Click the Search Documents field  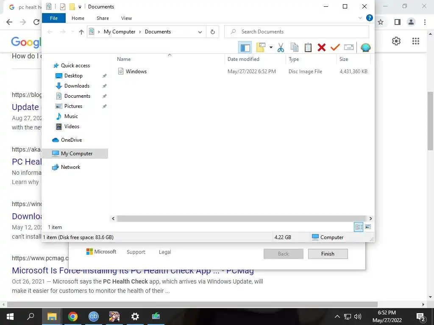click(x=296, y=32)
